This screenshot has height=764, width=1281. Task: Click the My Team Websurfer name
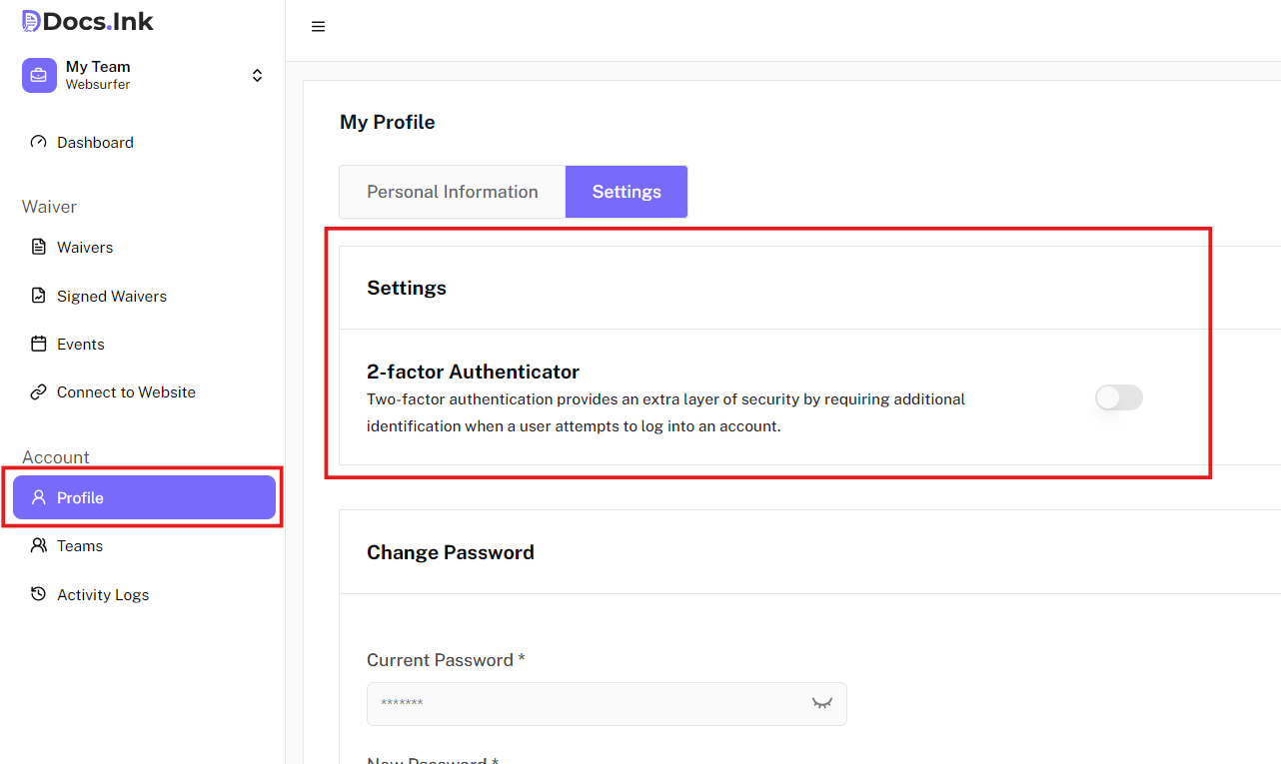98,75
